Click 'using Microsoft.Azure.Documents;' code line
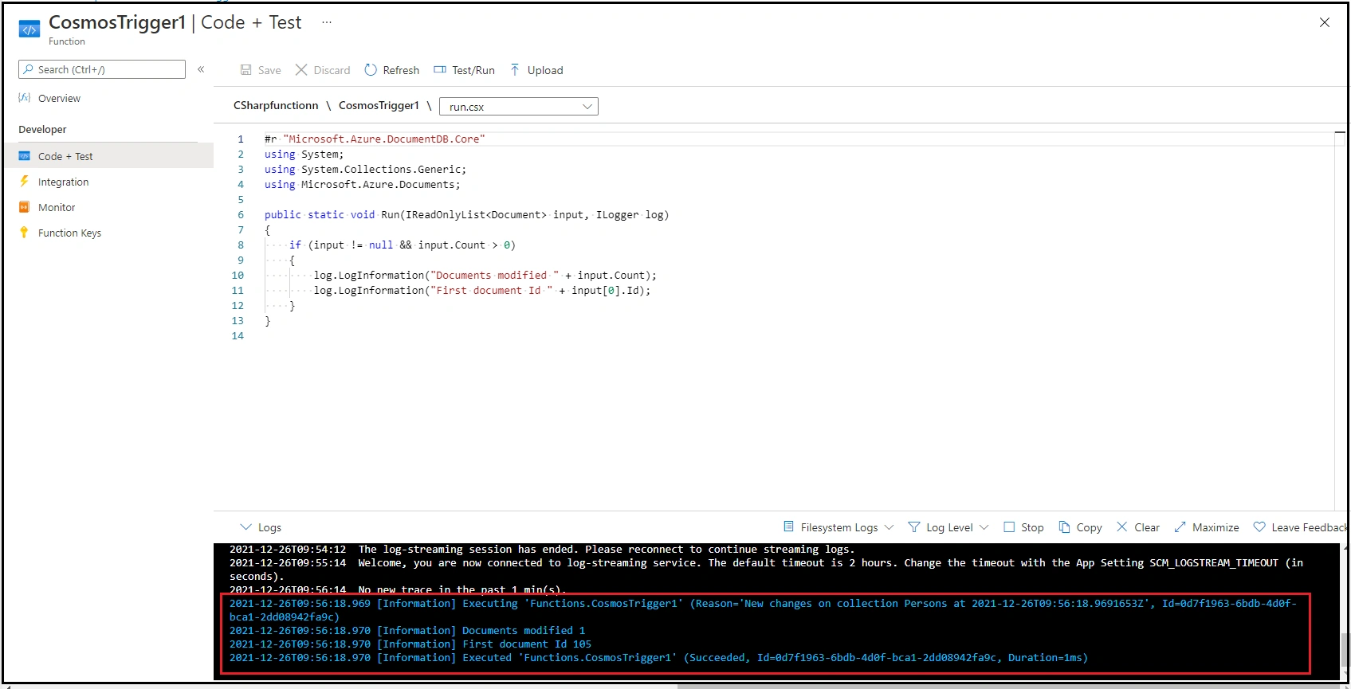The height and width of the screenshot is (689, 1351). coord(362,184)
